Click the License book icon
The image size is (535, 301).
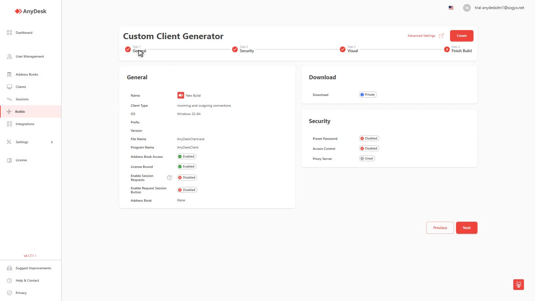click(x=9, y=160)
